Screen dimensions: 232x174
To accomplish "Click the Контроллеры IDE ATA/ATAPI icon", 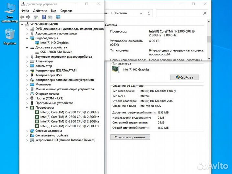I will (x=32, y=71).
